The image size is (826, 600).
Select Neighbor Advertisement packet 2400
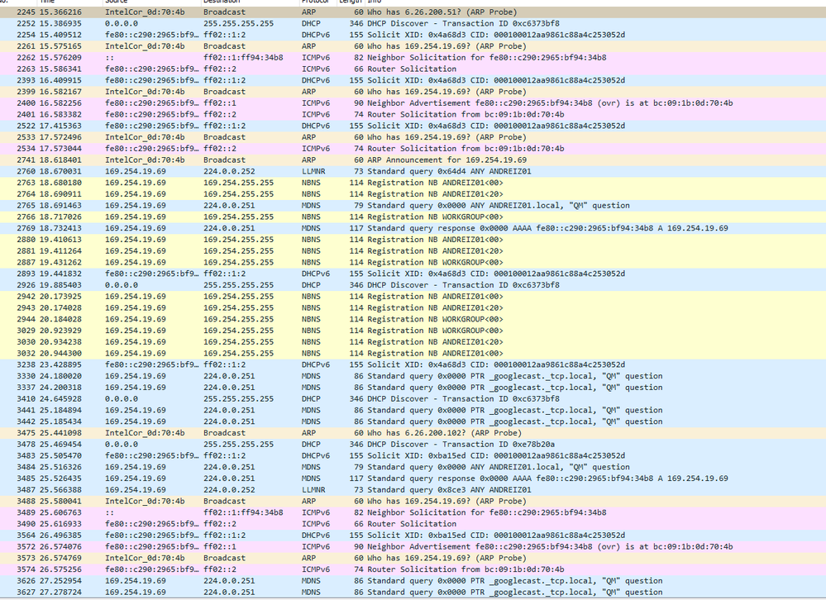click(x=413, y=103)
